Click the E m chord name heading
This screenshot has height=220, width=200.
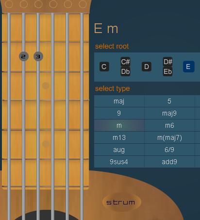point(106,29)
